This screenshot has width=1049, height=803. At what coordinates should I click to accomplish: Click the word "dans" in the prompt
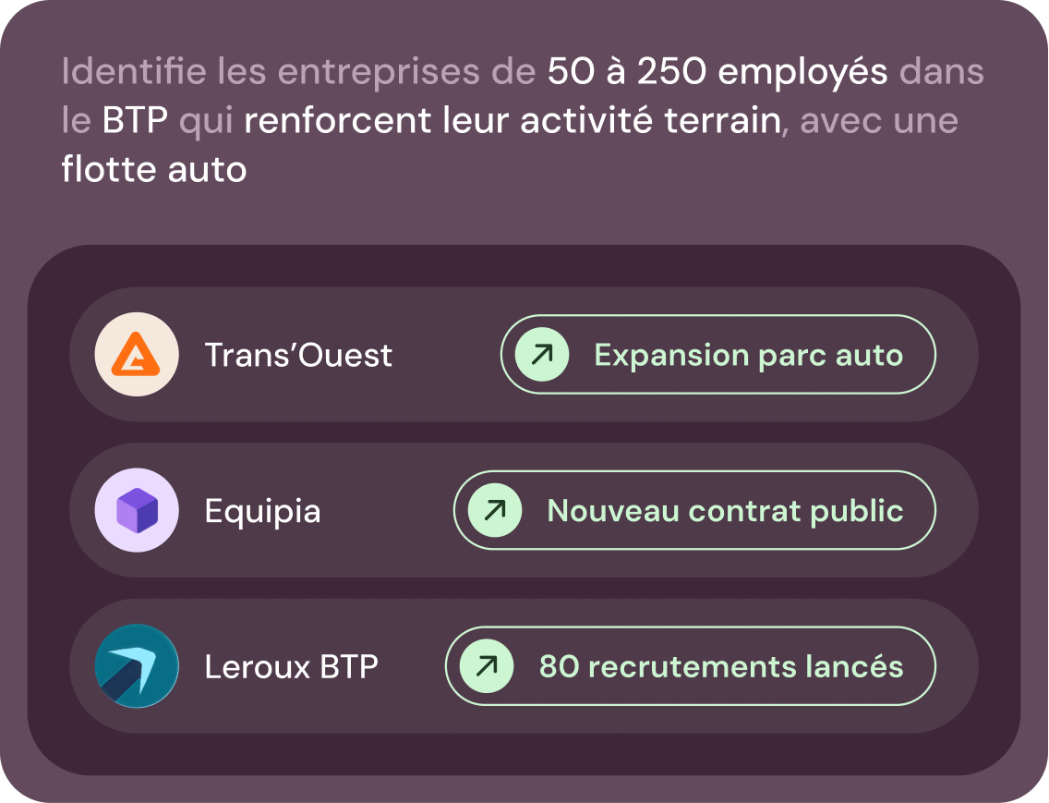tap(941, 72)
